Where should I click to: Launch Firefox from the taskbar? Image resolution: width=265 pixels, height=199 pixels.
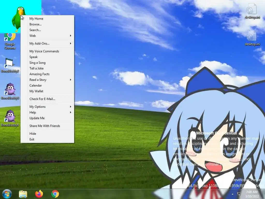(x=39, y=194)
